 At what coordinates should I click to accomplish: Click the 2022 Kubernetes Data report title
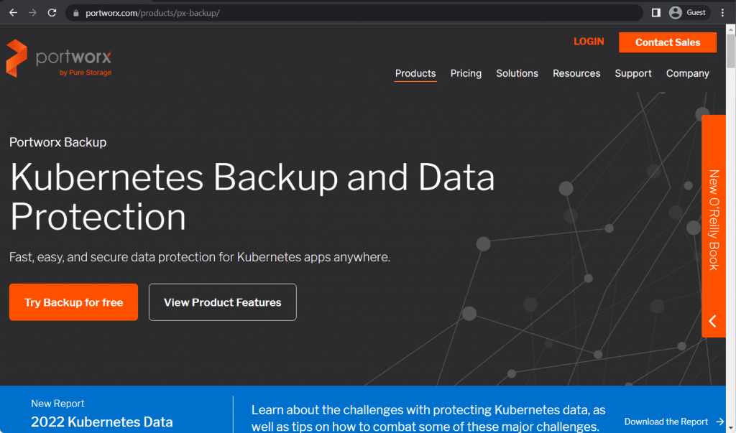coord(102,422)
